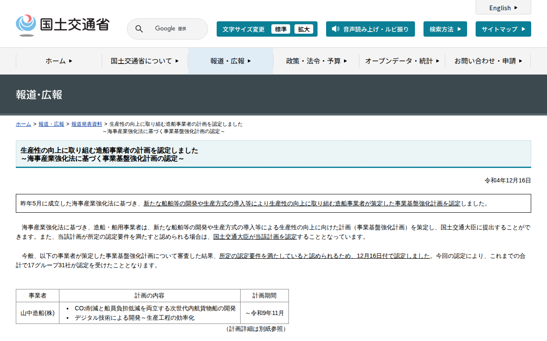Open the 報道・広報 menu

(231, 61)
